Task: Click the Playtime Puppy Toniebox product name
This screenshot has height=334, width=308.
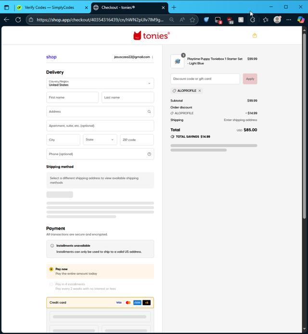Action: click(x=215, y=61)
